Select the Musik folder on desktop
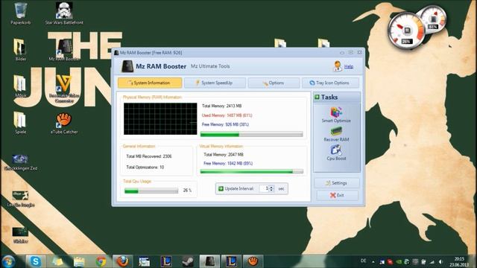The height and width of the screenshot is (268, 477). point(20,86)
